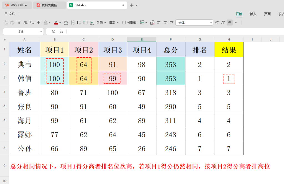Toggle vertical middle alignment
The image size is (284, 184).
tap(230, 23)
